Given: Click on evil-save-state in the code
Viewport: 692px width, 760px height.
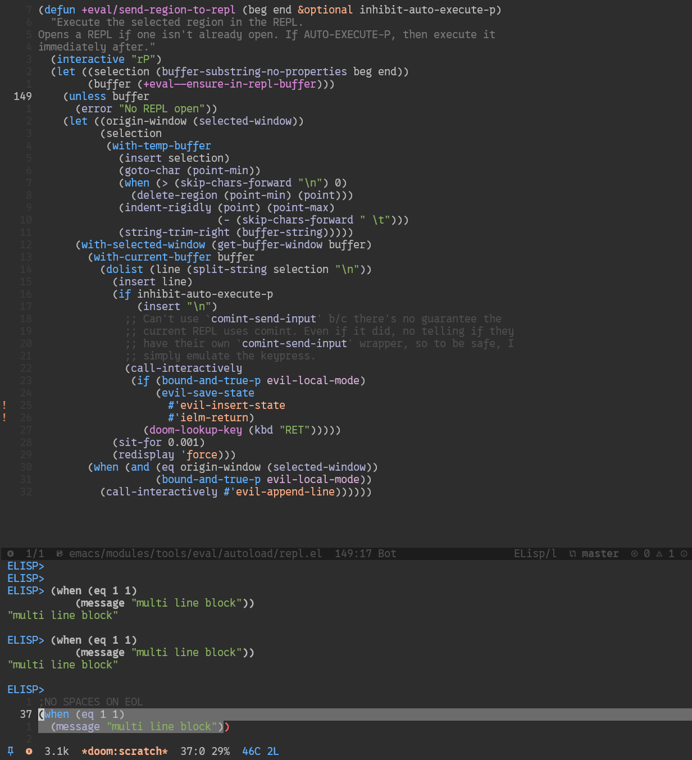Looking at the screenshot, I should click(x=208, y=393).
